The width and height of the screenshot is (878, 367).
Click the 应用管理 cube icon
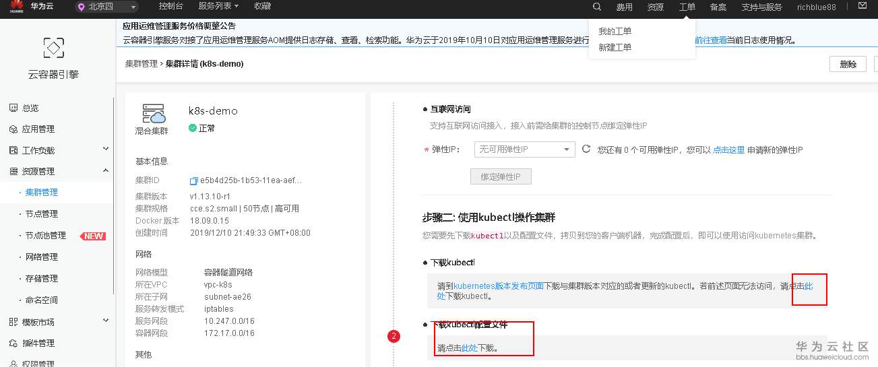[13, 129]
